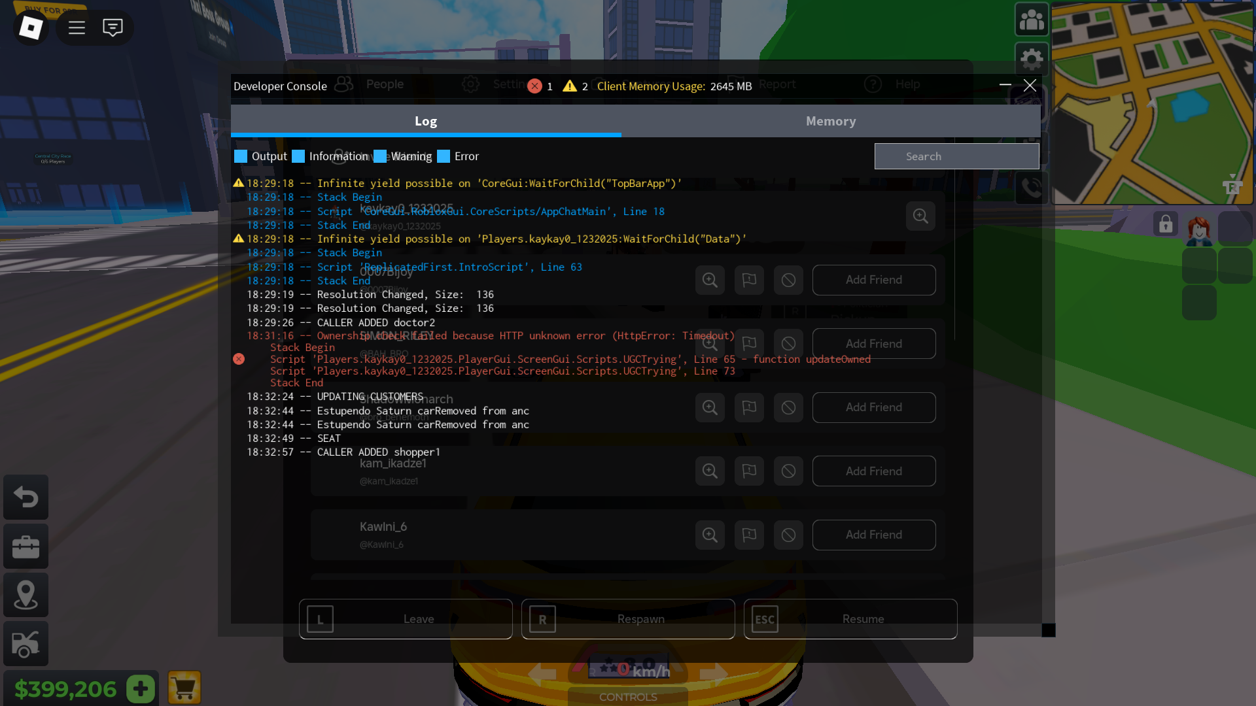
Task: Open the Roblox logo menu
Action: 31,27
